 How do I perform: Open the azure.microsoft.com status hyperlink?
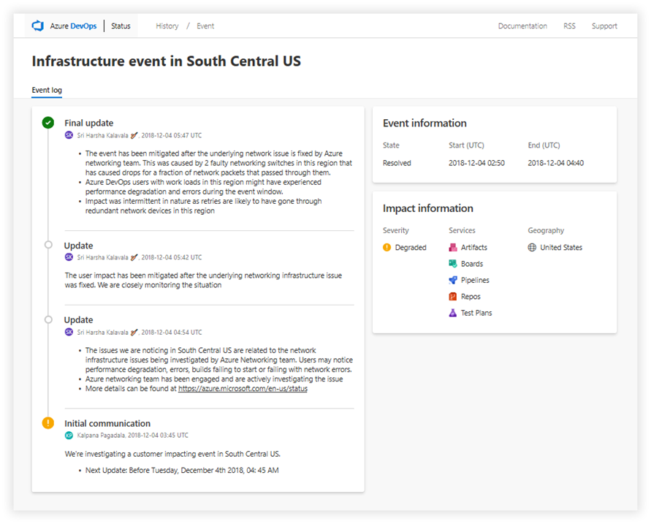tap(243, 389)
